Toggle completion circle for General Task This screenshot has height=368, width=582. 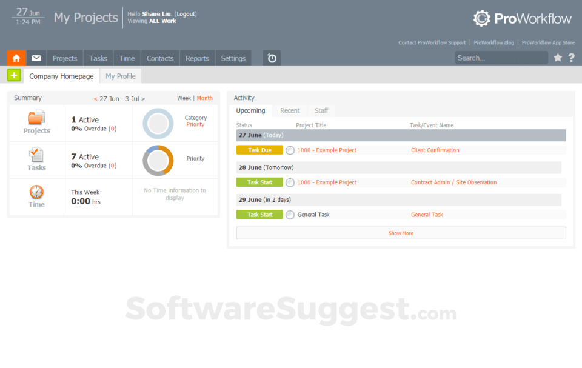290,215
